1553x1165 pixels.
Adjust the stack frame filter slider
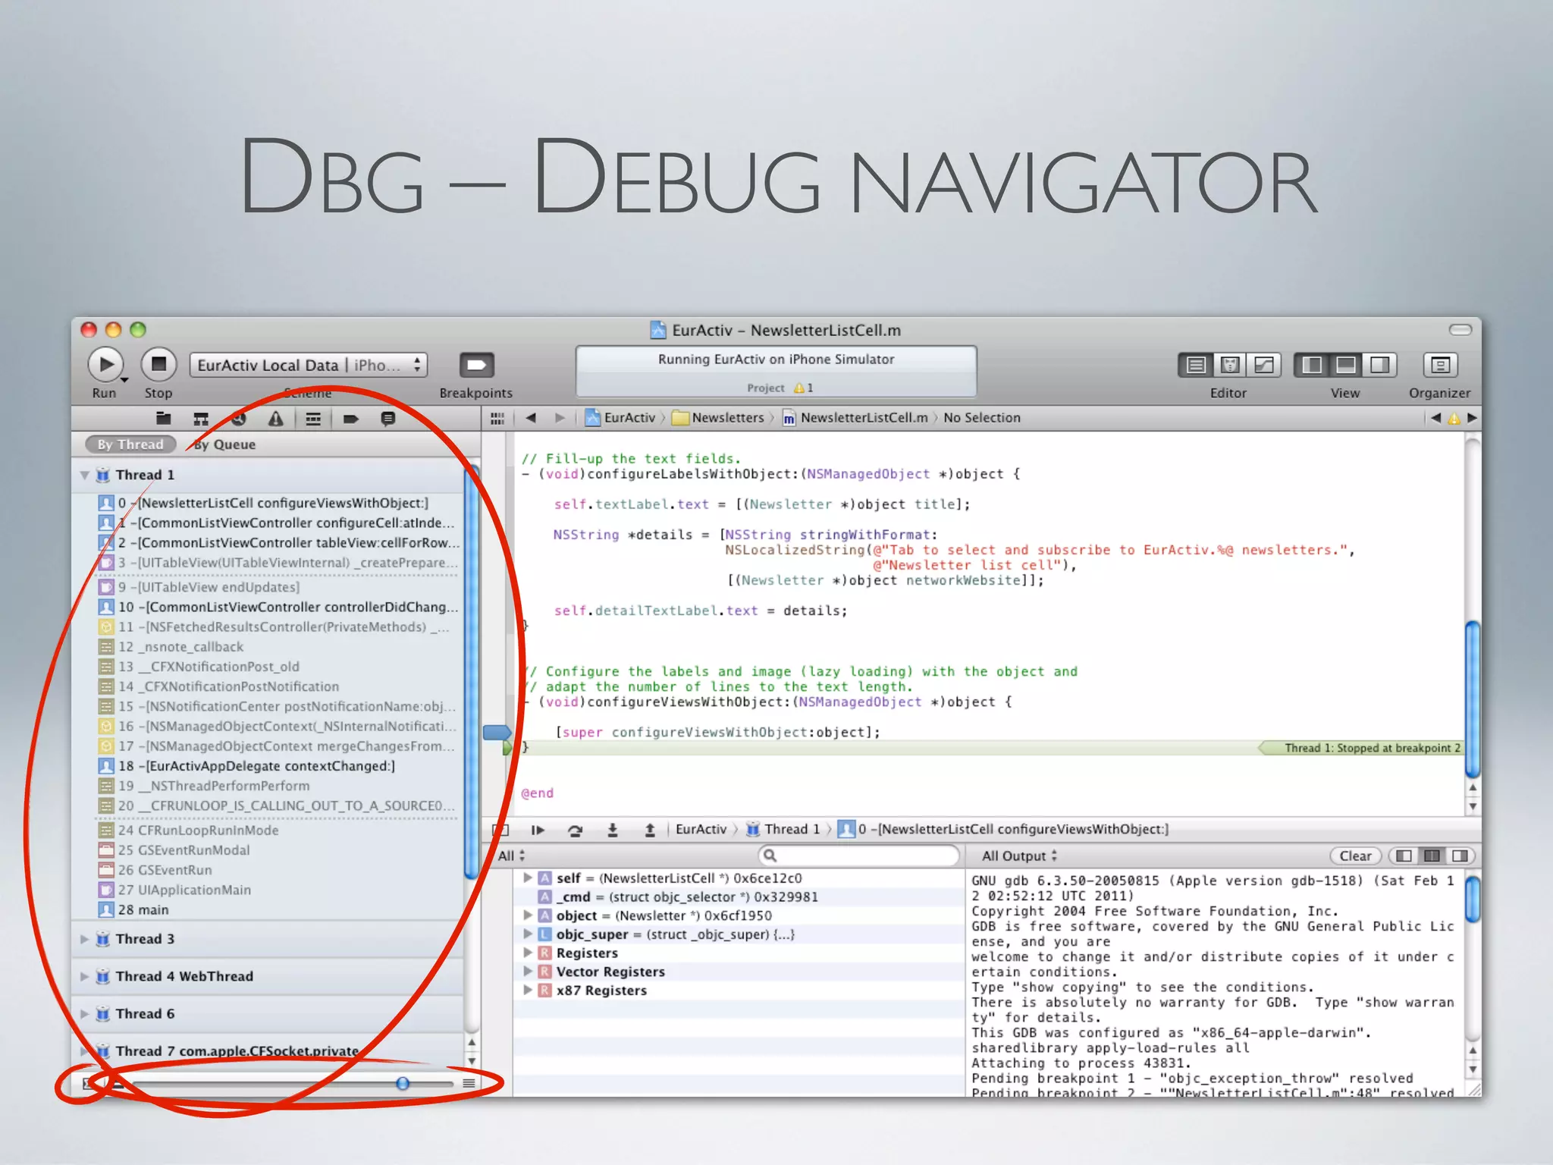(403, 1083)
